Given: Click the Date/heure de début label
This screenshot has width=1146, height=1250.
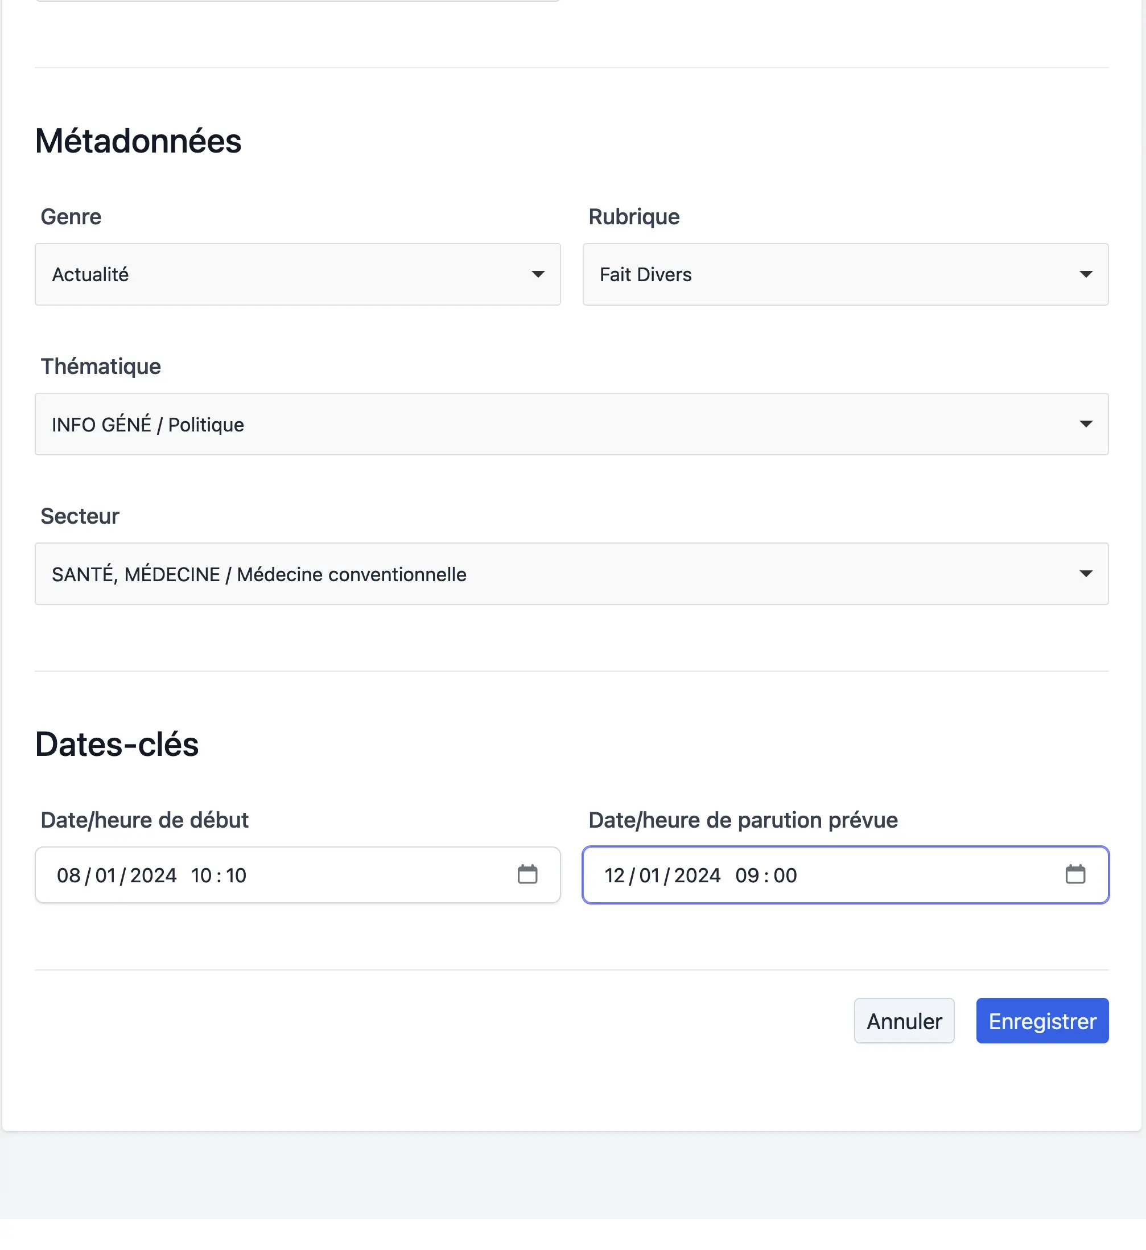Looking at the screenshot, I should [x=145, y=820].
